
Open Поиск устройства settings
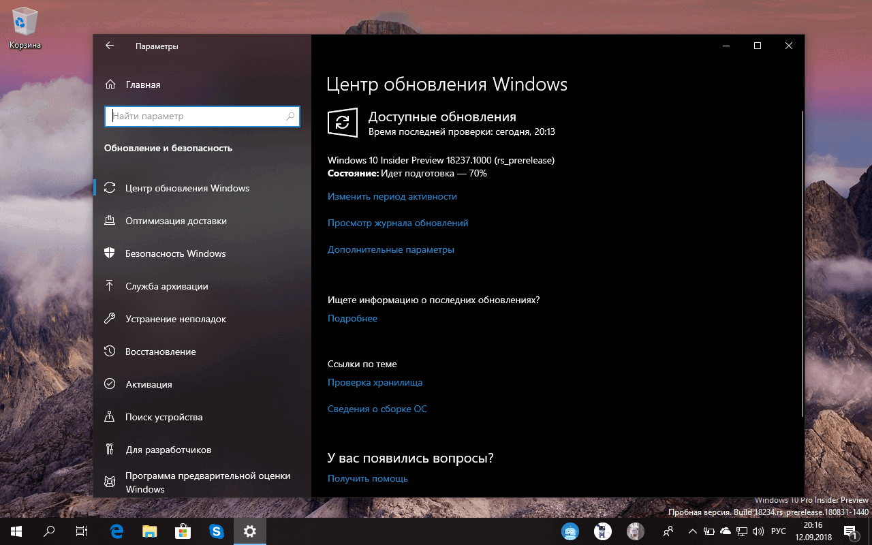165,416
